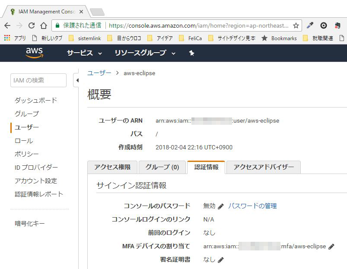Viewport: 347px width, 269px height.
Task: Edit MFA device assignment pencil icon
Action: click(331, 247)
